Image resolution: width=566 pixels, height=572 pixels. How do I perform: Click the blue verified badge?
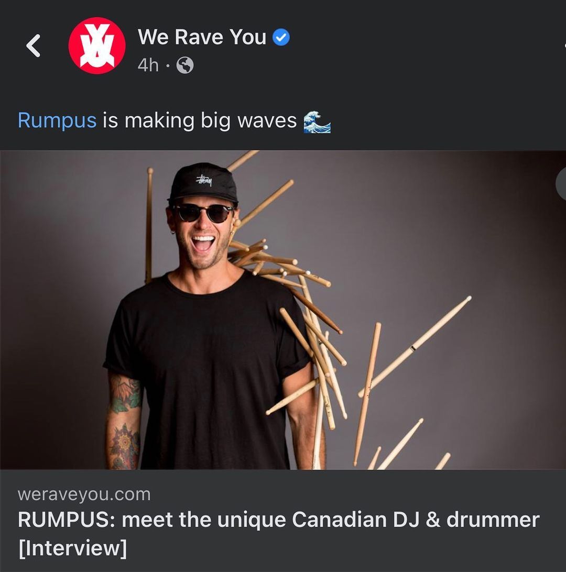281,38
